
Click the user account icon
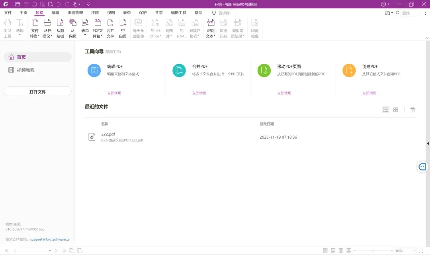(383, 4)
